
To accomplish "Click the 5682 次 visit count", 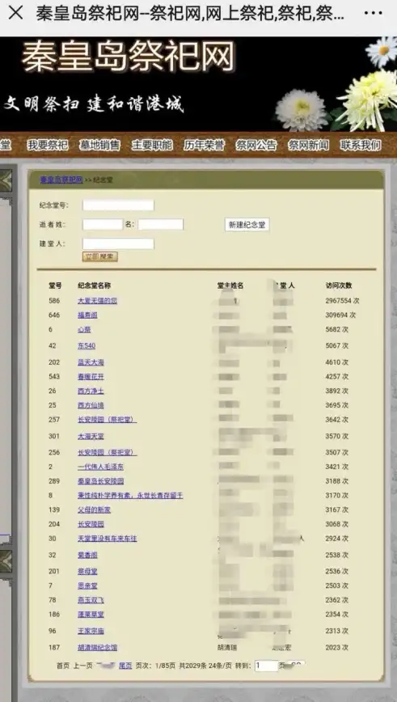I will click(x=336, y=329).
